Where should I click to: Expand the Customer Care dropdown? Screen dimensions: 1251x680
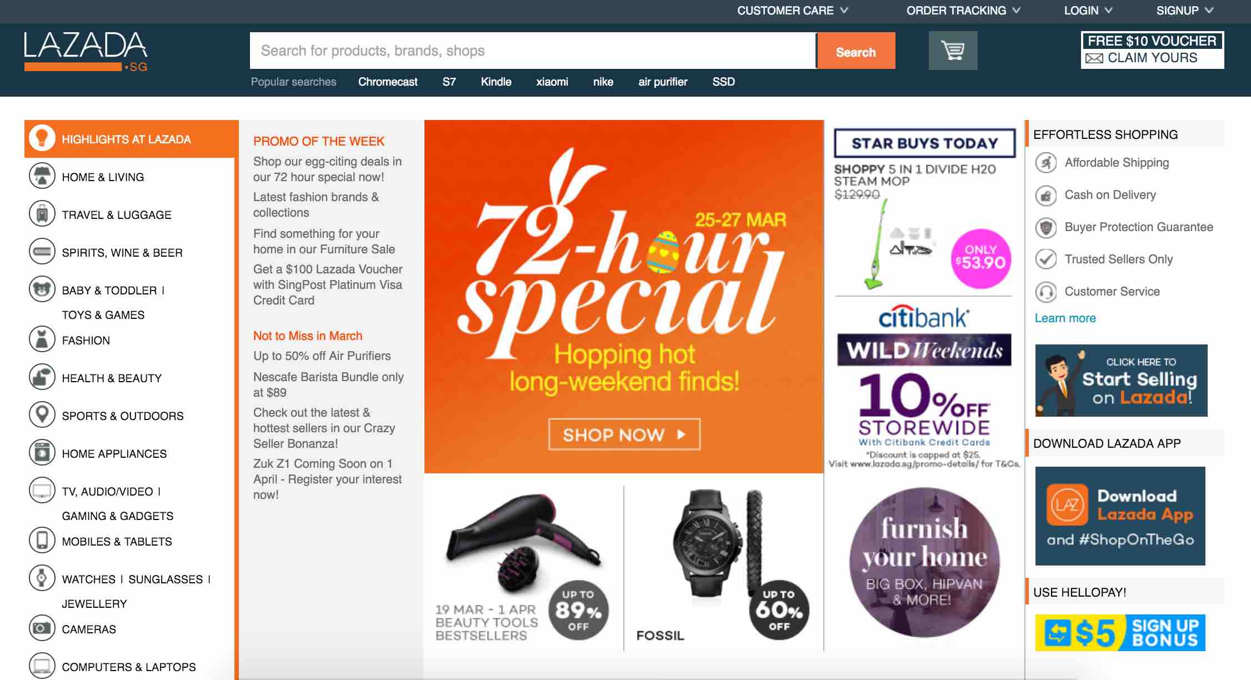tap(792, 11)
